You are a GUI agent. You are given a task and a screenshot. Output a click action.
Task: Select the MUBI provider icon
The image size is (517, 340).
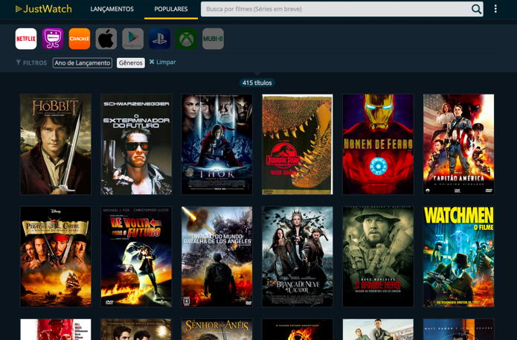(213, 39)
